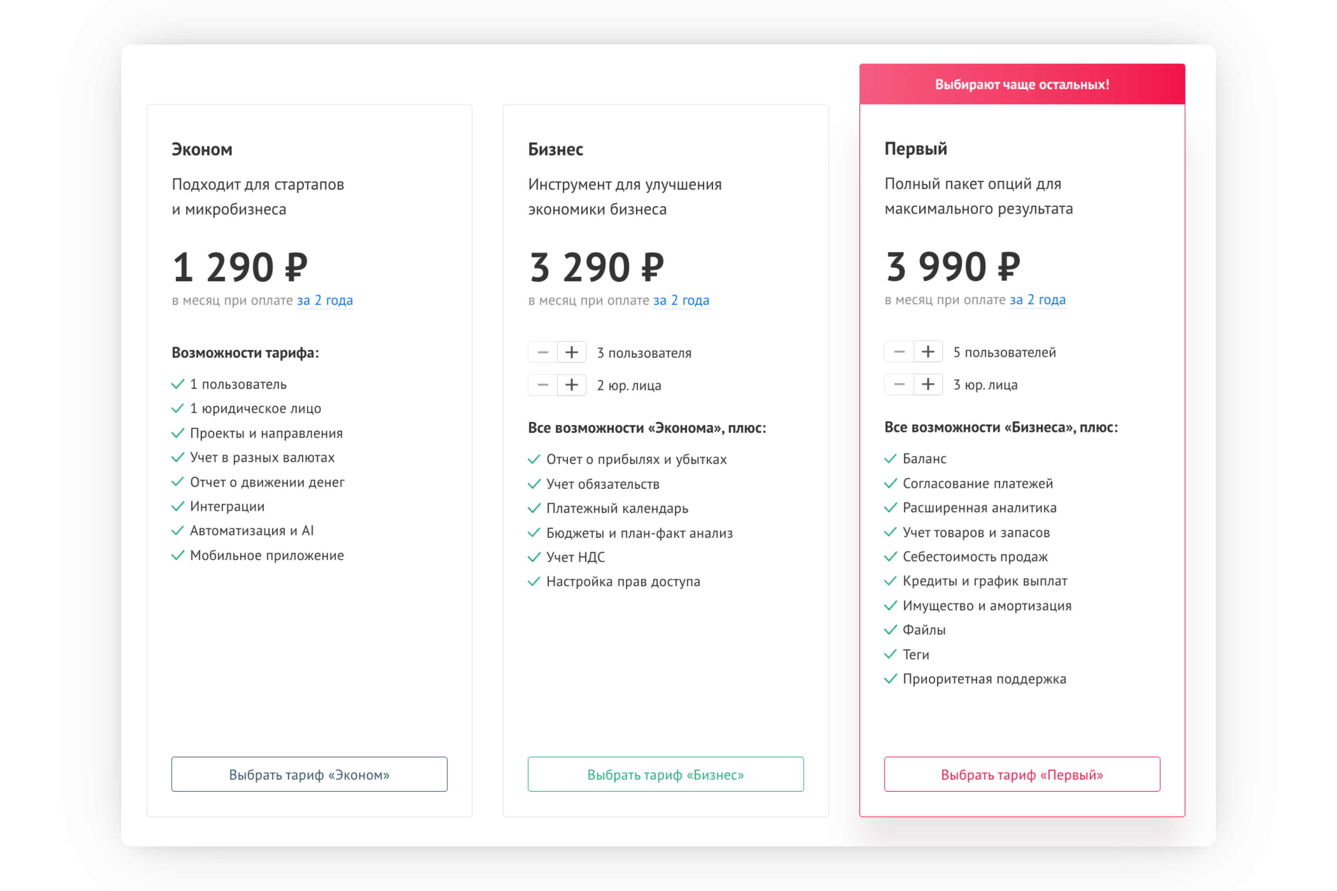Increase users count in Первый plan

tap(927, 352)
